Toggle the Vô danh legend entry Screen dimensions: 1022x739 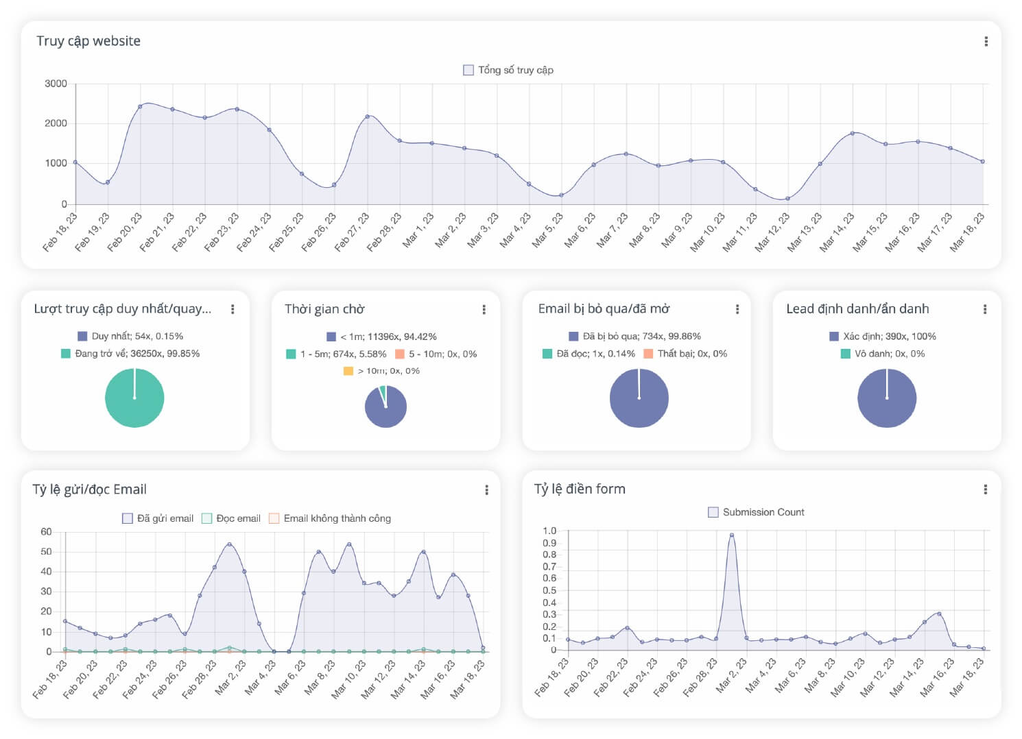coord(883,354)
